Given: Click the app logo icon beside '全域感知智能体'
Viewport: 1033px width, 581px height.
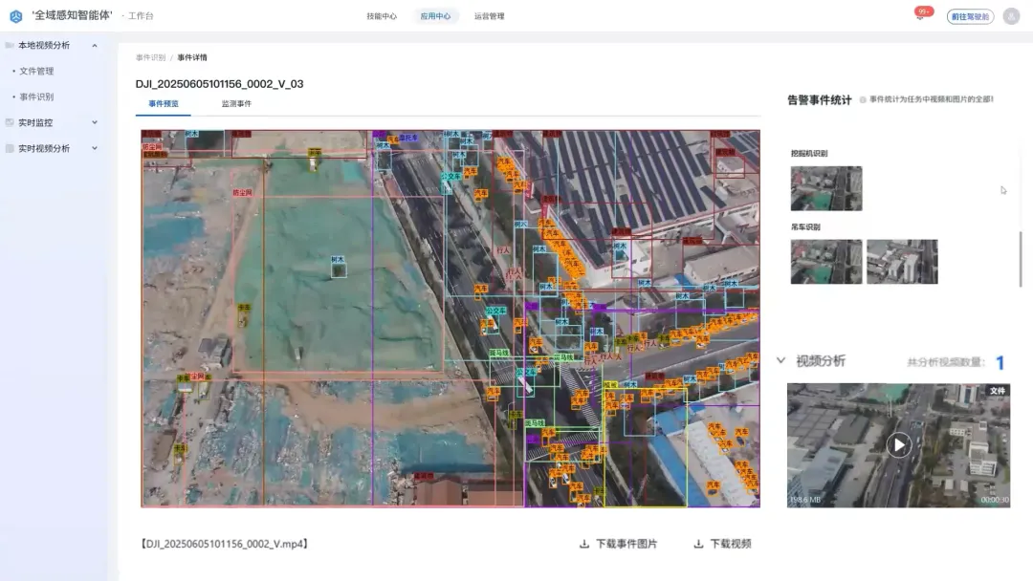Looking at the screenshot, I should [15, 16].
